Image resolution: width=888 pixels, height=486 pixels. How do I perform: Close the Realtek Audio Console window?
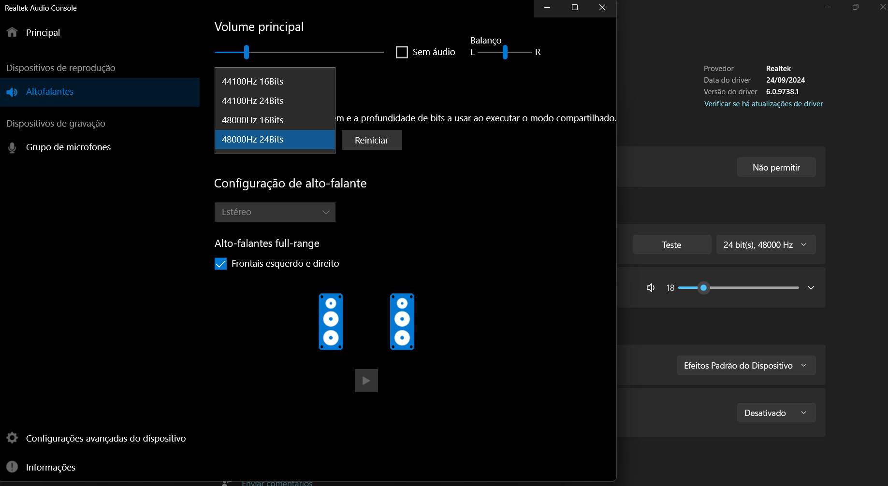click(602, 8)
